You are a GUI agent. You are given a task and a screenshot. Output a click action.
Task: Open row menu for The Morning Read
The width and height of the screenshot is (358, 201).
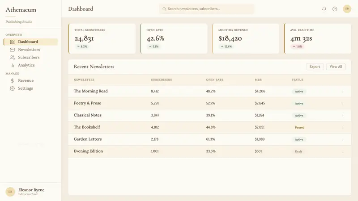[x=342, y=91]
